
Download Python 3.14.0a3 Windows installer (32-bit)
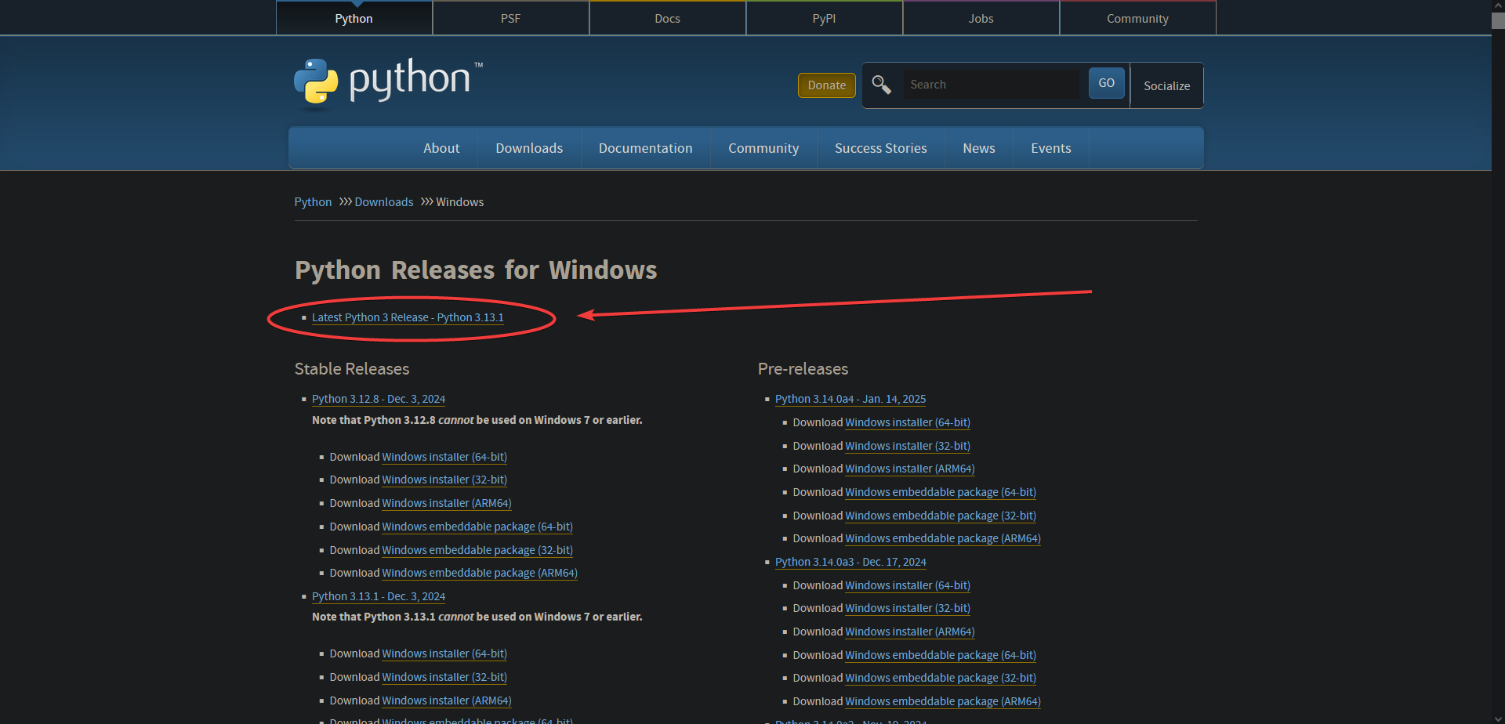908,608
